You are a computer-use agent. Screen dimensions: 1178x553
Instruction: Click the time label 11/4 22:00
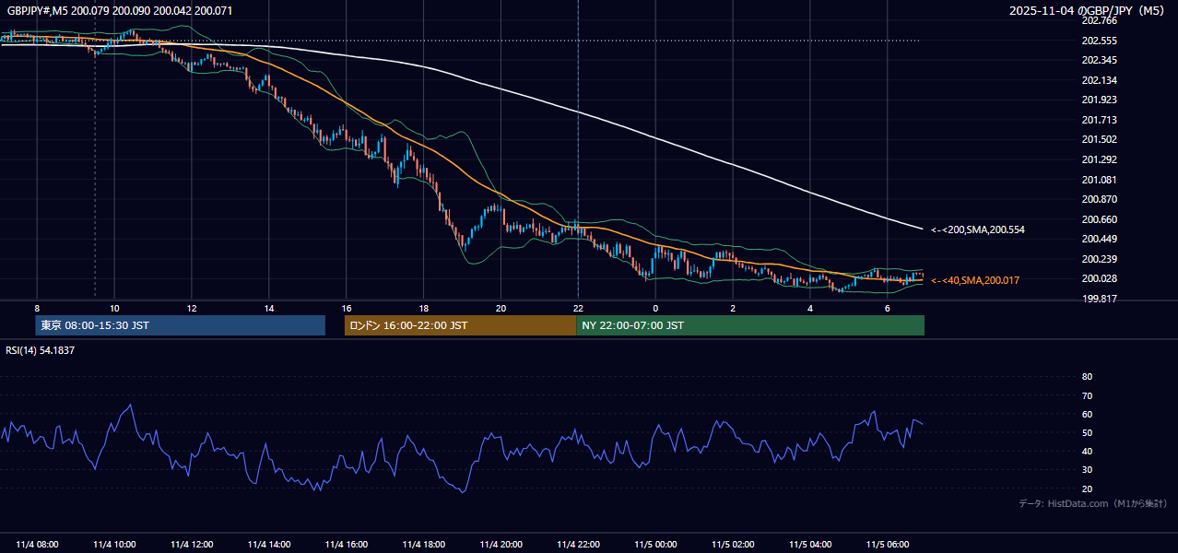[x=578, y=544]
